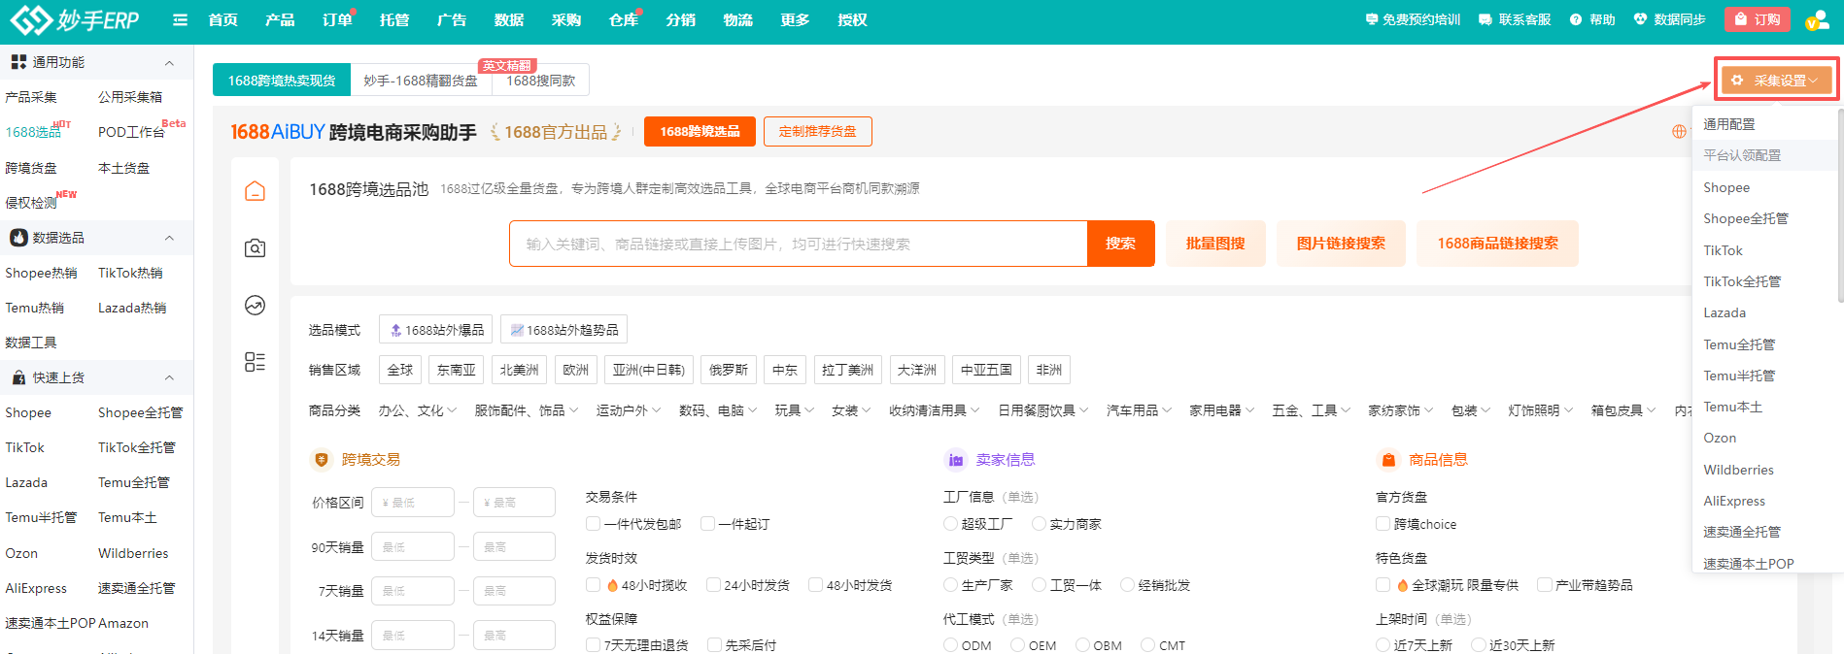Click the 图片链接搜索 button
This screenshot has width=1844, height=654.
[1341, 244]
